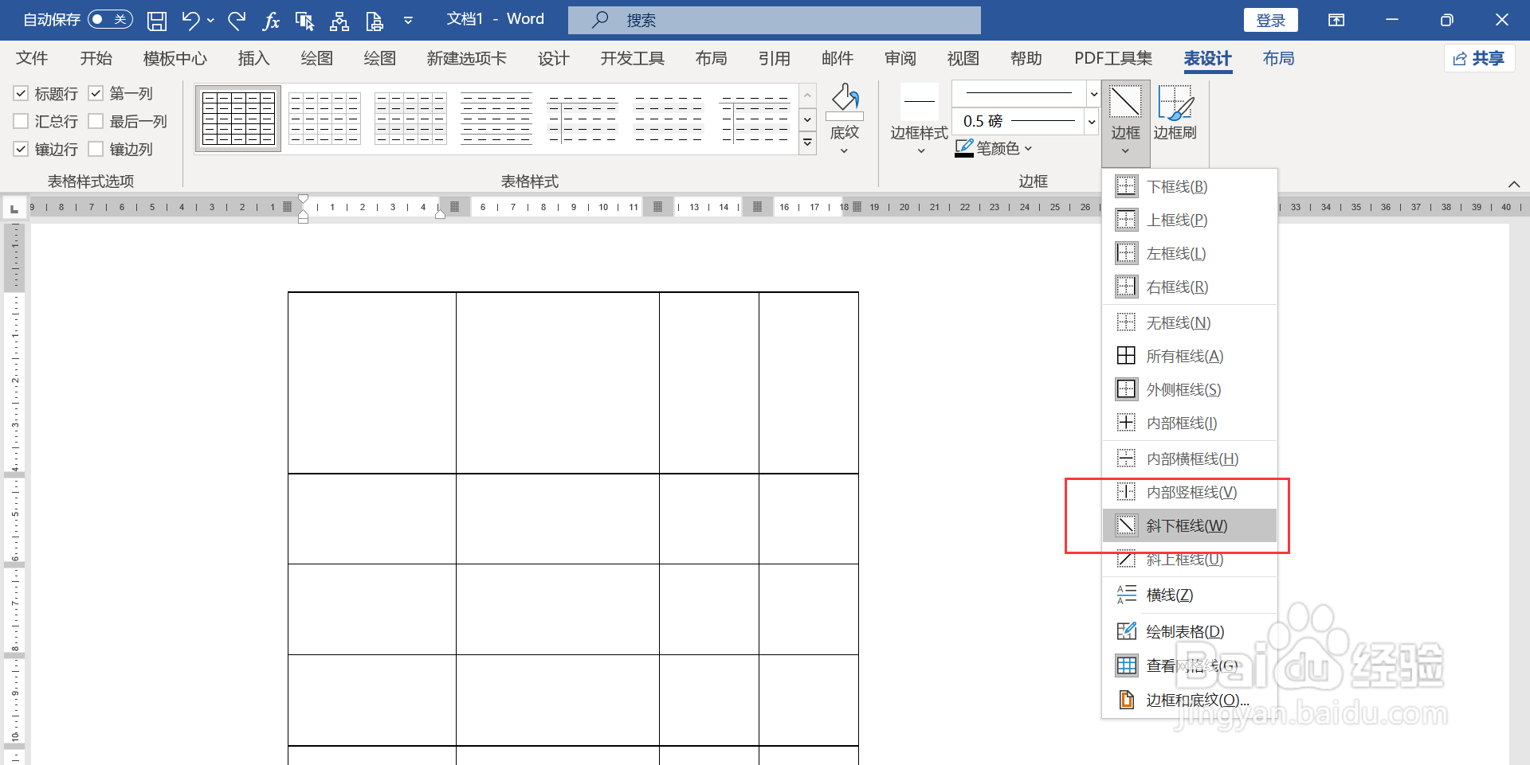Insert Horizontal Line (横线)
Screen dimensions: 1530x765
click(1190, 595)
